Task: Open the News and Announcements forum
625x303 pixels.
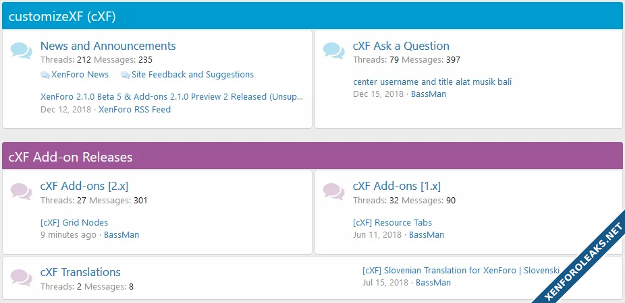Action: click(x=108, y=46)
